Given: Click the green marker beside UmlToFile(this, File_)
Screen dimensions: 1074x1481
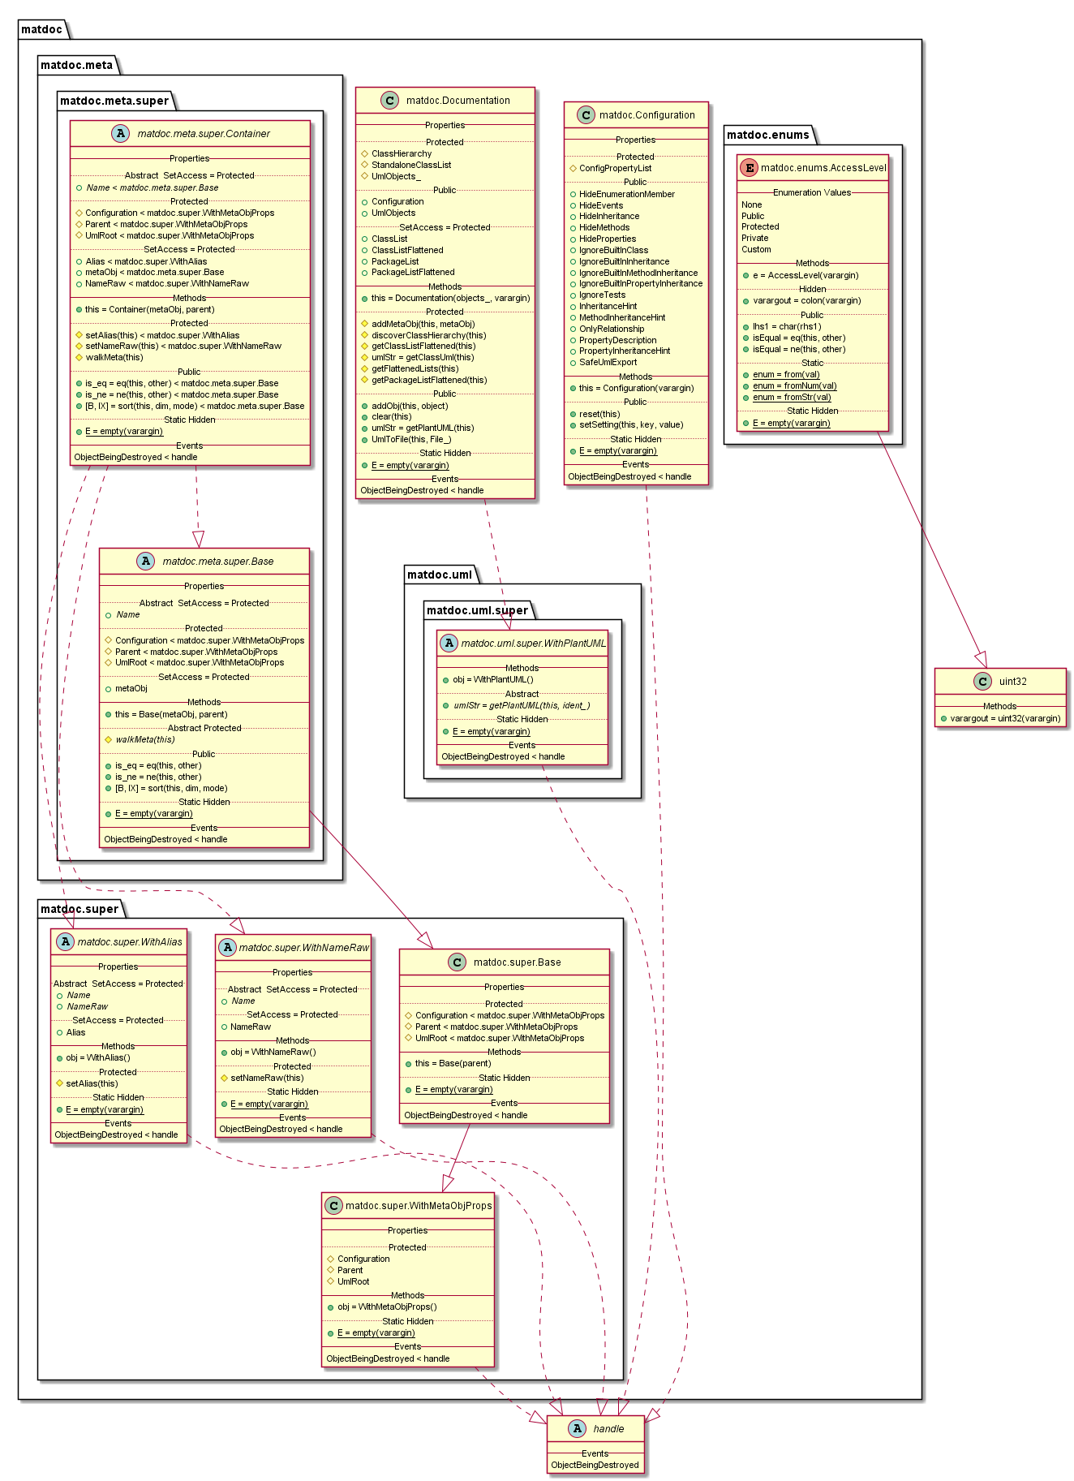Looking at the screenshot, I should (x=365, y=440).
